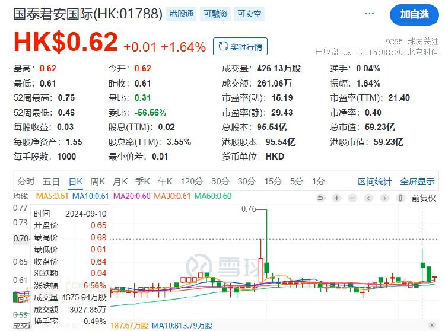
Task: Open 全屏显示 fullscreen link
Action: click(417, 182)
